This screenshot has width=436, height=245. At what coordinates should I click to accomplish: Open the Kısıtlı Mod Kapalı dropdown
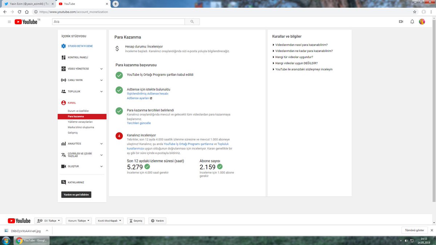(x=110, y=221)
